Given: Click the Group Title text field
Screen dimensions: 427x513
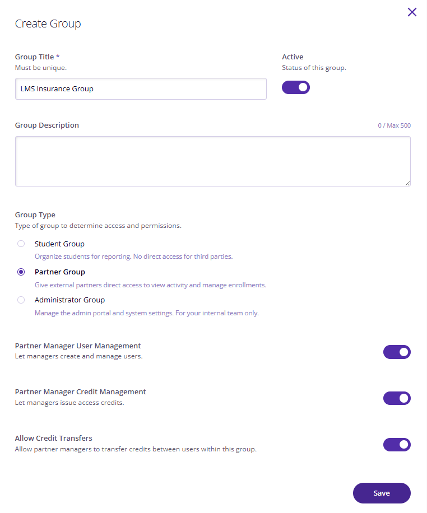Looking at the screenshot, I should tap(141, 88).
